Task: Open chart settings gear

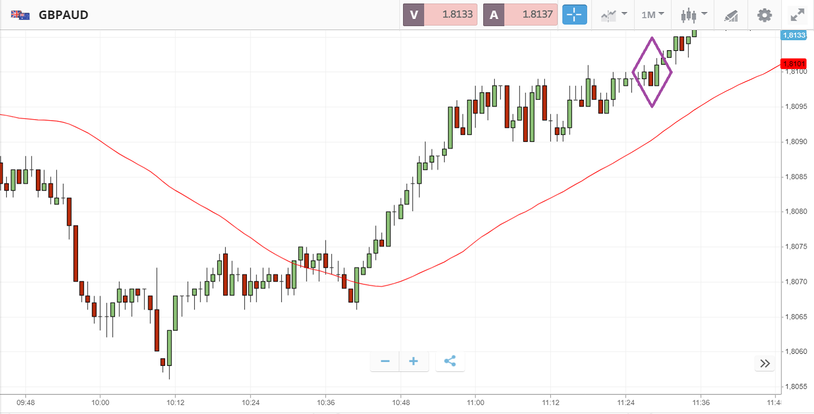Action: pyautogui.click(x=764, y=15)
